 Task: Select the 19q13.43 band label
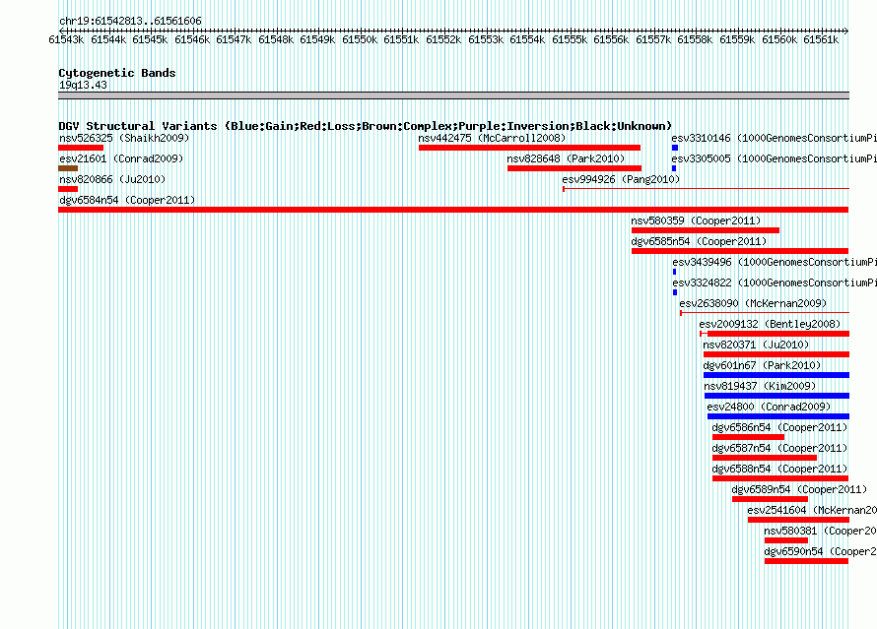click(83, 85)
